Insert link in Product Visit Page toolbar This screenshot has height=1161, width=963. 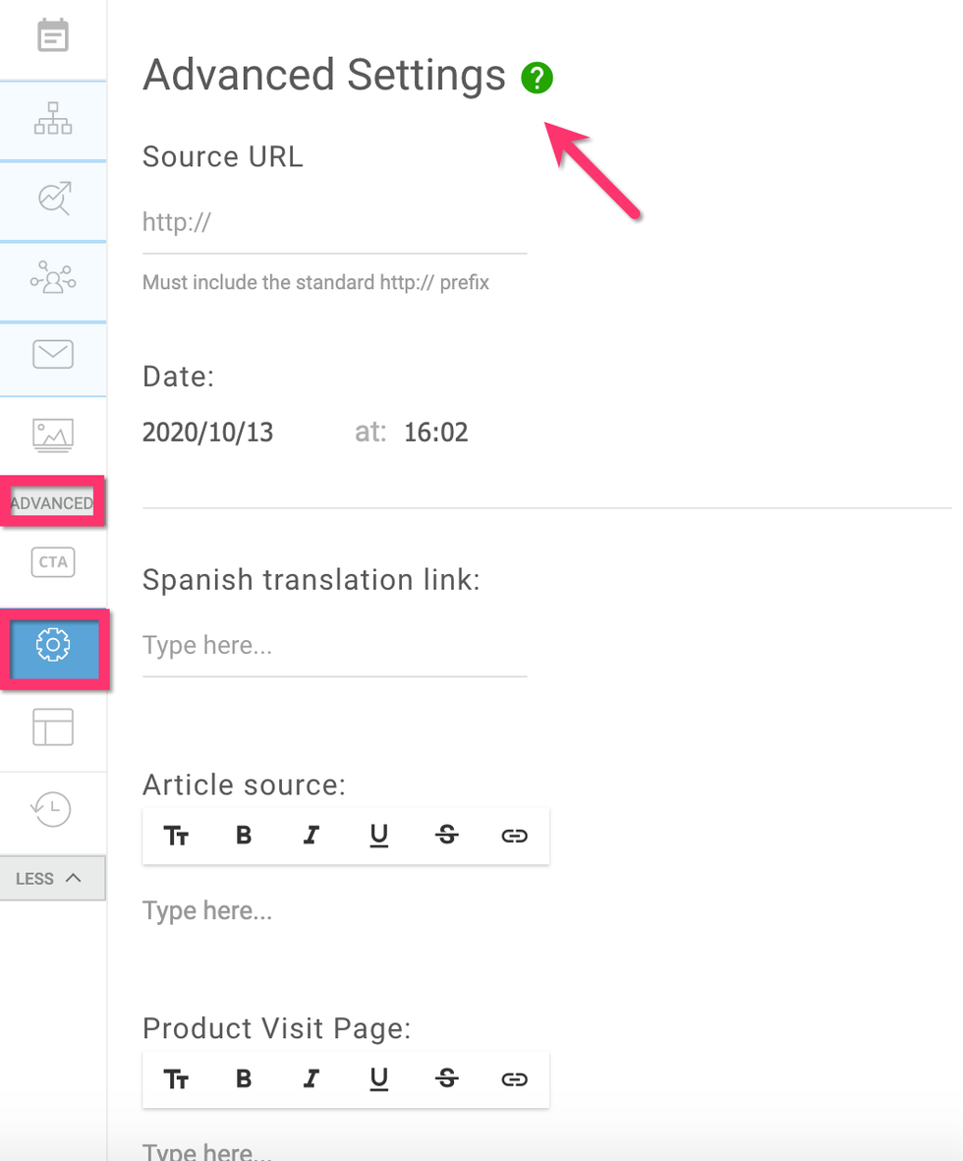(x=514, y=1079)
